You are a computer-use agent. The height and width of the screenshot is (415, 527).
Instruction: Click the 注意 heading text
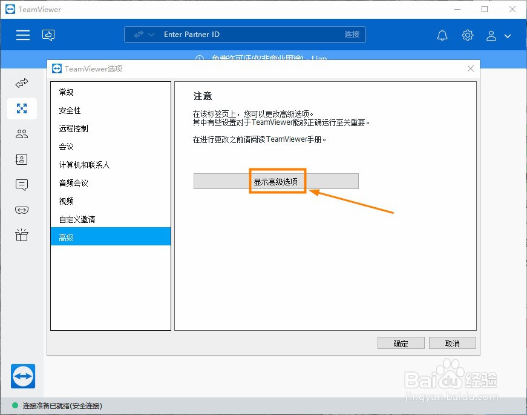pos(203,96)
